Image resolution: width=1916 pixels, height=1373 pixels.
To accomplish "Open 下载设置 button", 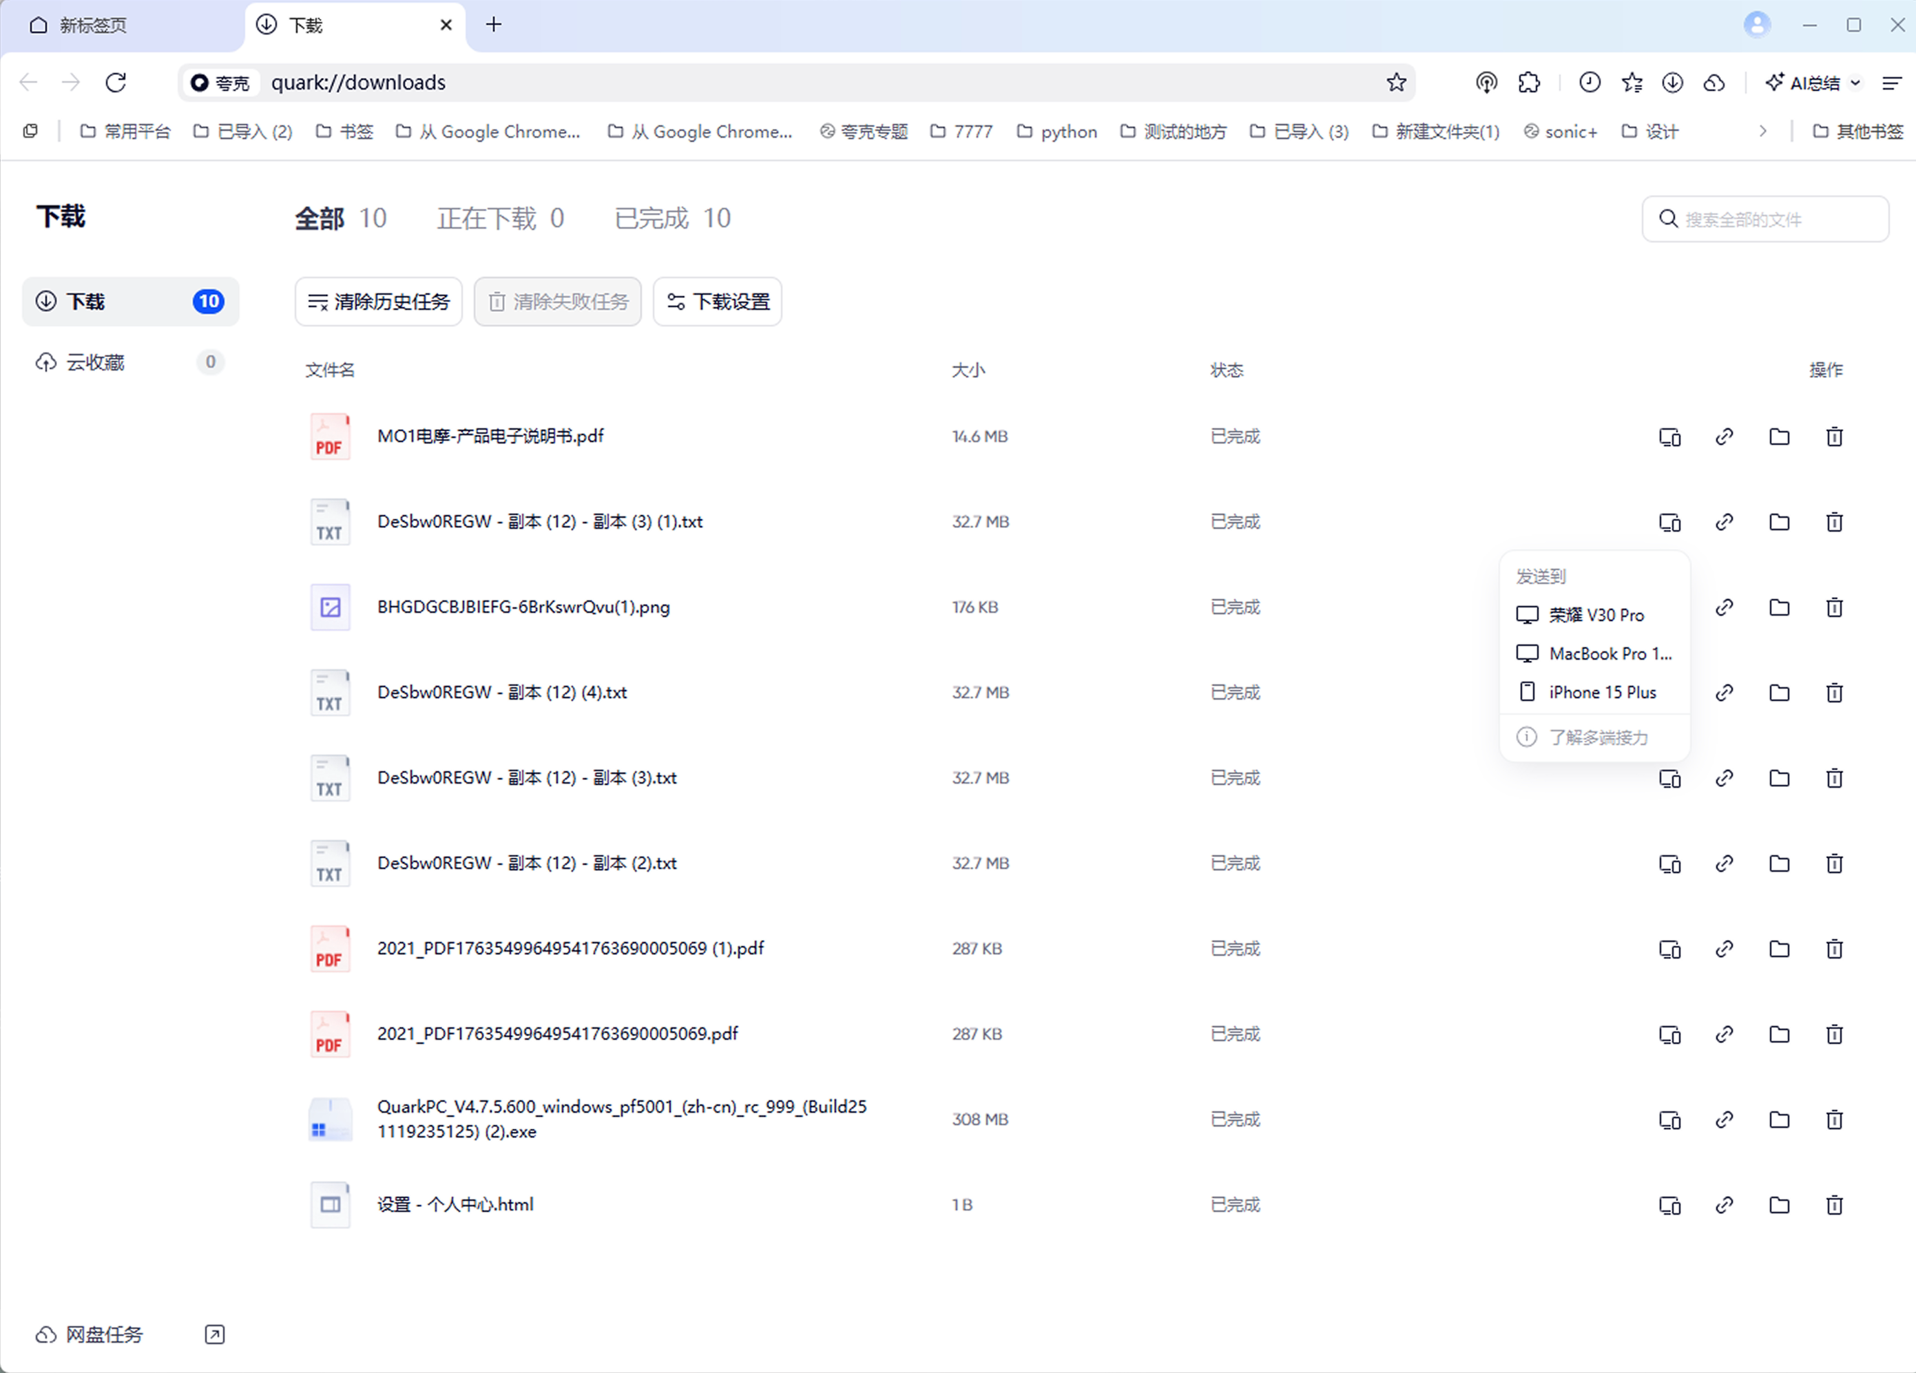I will (x=717, y=302).
